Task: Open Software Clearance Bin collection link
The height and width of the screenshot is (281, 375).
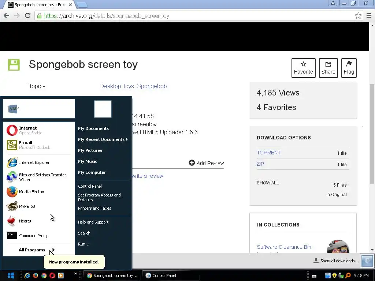Action: [x=285, y=247]
